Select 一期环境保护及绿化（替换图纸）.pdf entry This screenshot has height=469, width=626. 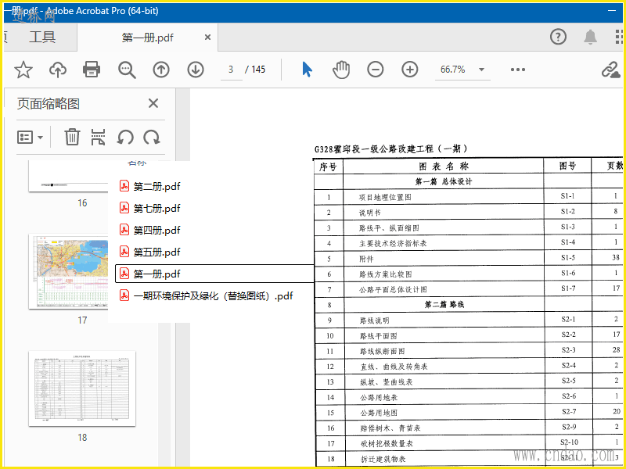tap(207, 296)
